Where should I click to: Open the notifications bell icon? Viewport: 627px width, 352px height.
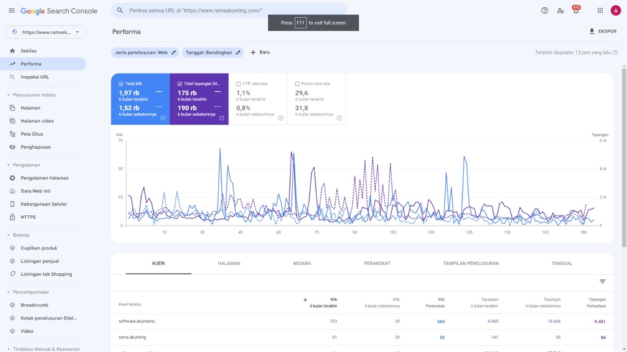pyautogui.click(x=575, y=10)
